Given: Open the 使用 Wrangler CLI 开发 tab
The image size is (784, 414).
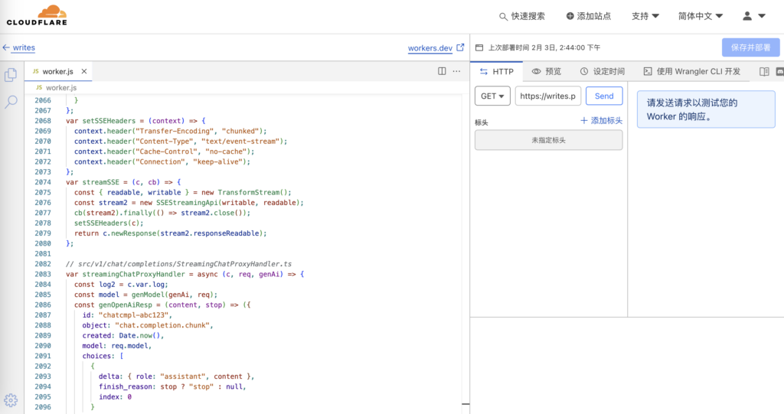Looking at the screenshot, I should click(691, 71).
